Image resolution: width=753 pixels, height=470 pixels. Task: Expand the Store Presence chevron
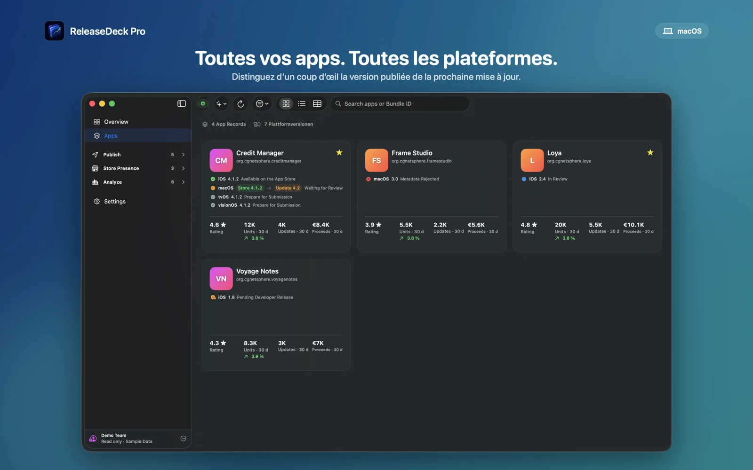click(x=183, y=168)
